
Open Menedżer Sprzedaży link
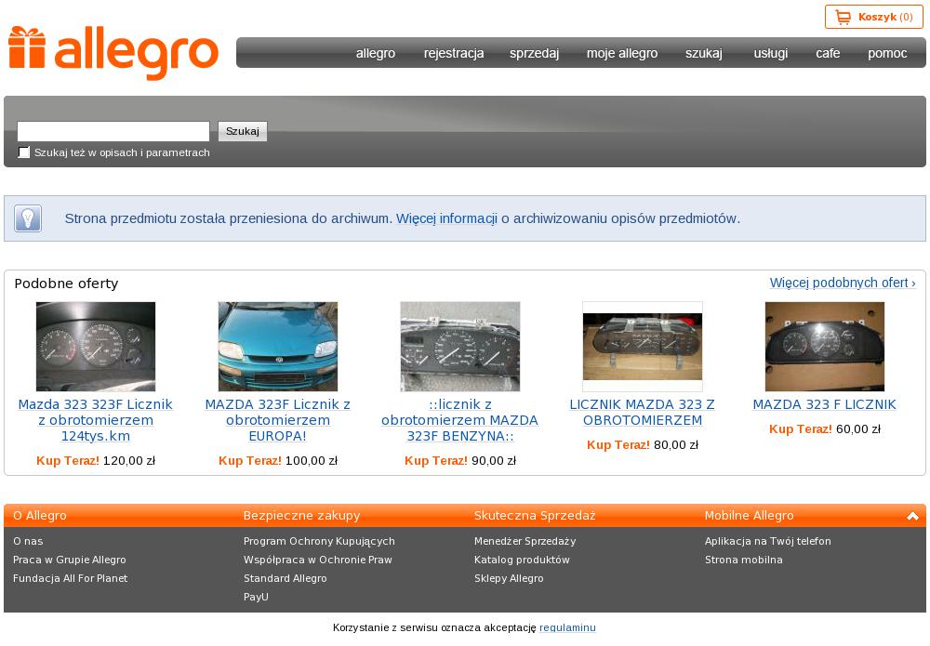pyautogui.click(x=525, y=541)
